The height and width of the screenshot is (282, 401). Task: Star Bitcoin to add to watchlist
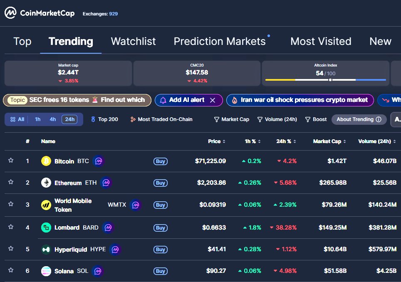[x=11, y=160]
